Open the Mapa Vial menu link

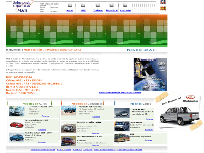[112, 10]
